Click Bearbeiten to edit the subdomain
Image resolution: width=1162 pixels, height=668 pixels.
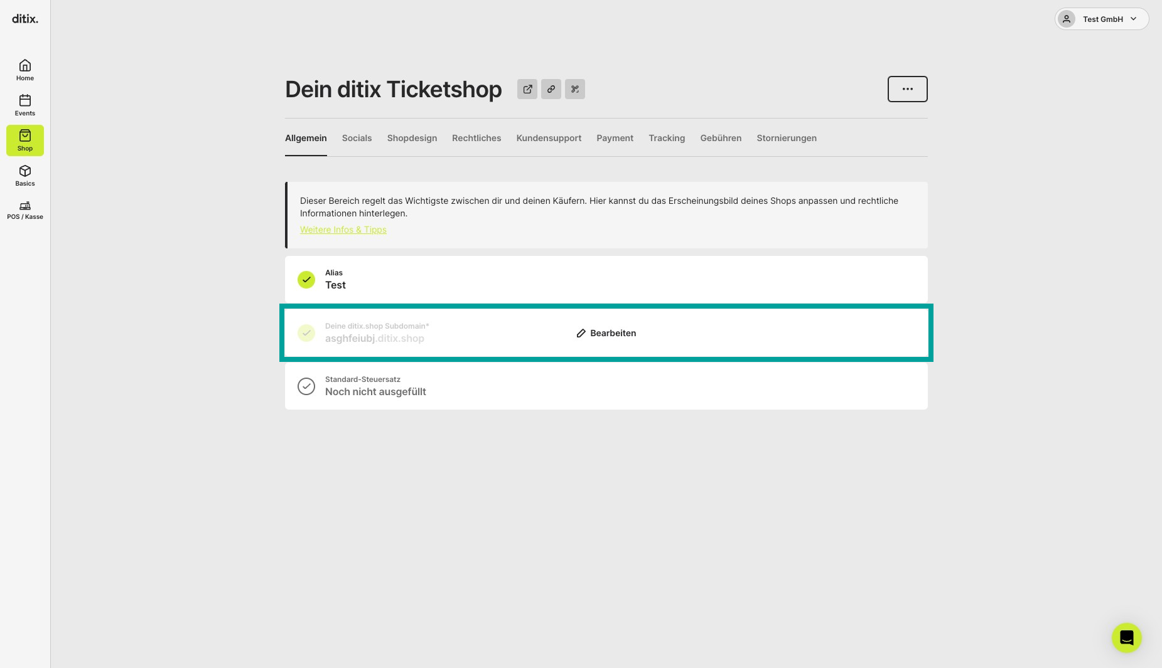coord(606,333)
